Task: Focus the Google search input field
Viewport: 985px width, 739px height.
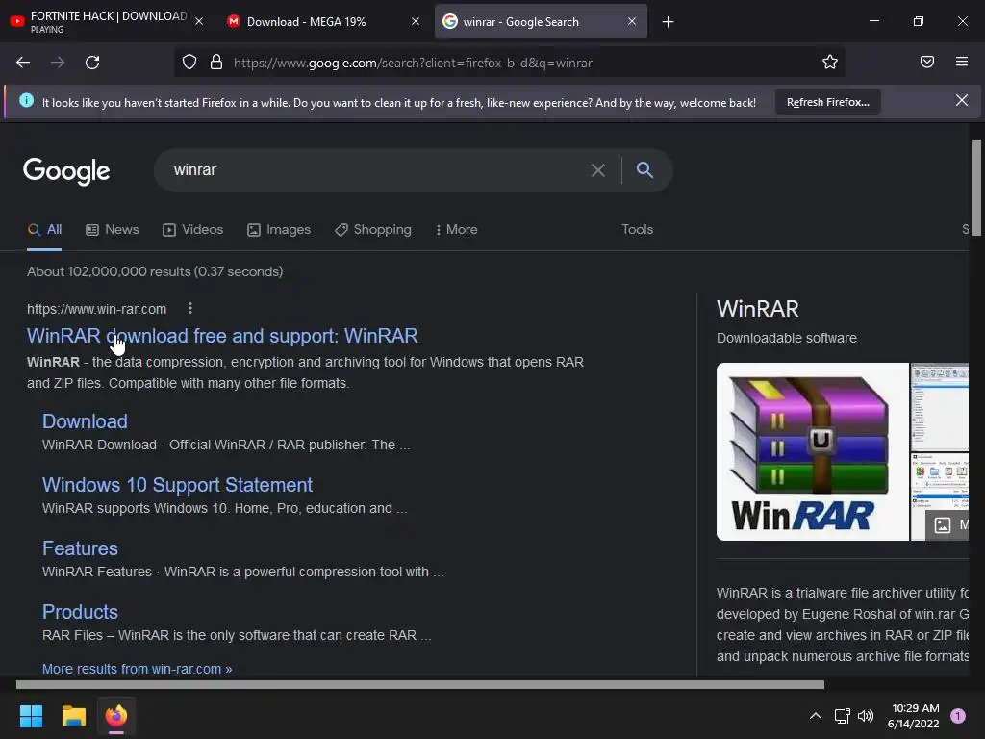Action: 377,170
